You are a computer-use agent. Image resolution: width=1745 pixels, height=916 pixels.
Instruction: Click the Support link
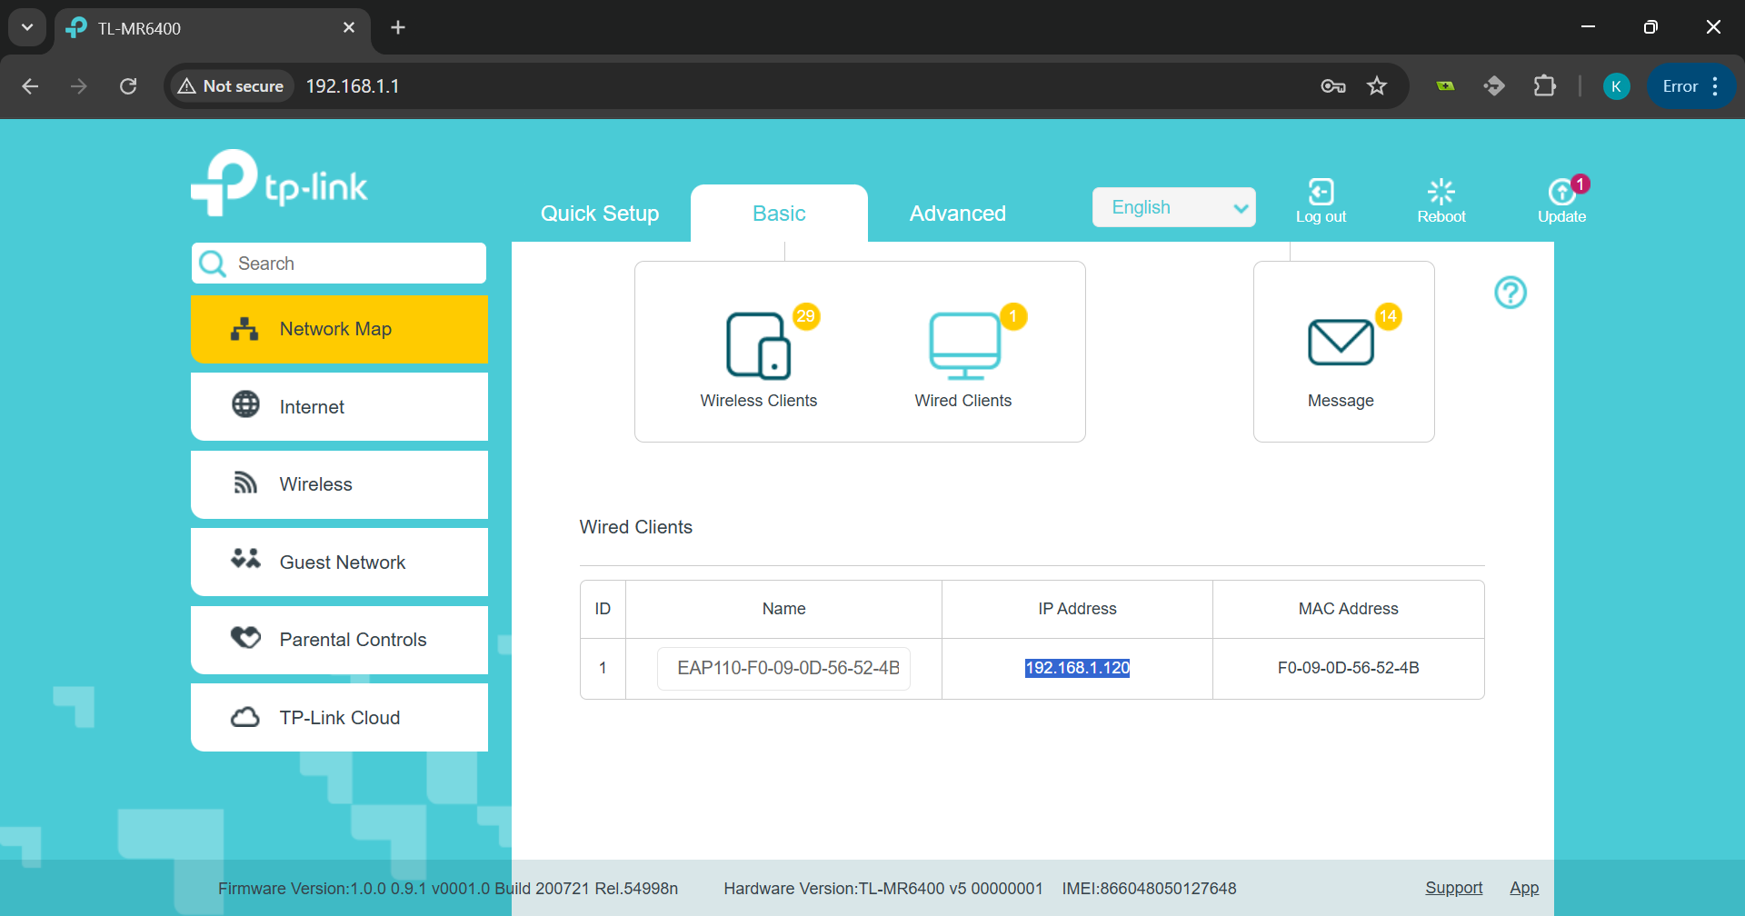coord(1453,888)
